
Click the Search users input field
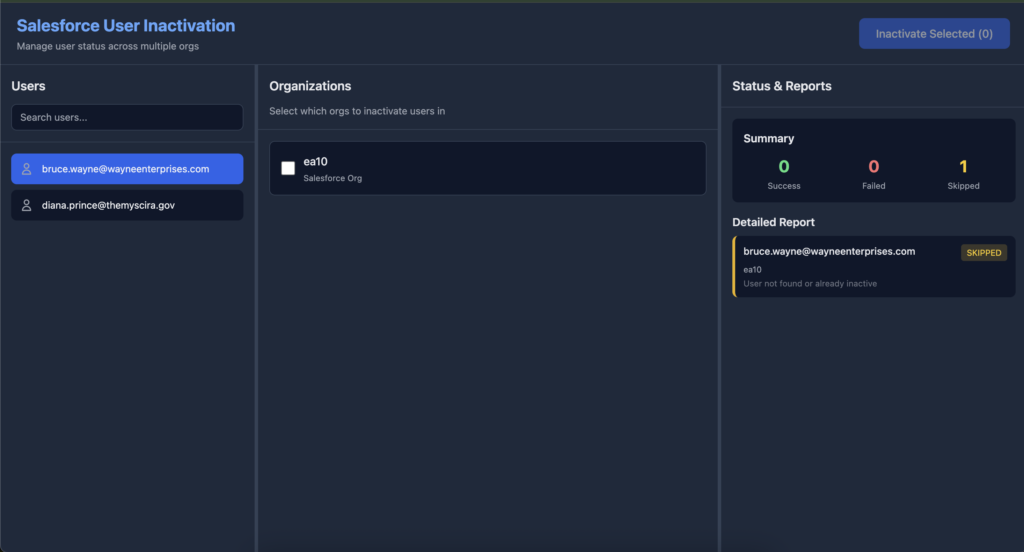pyautogui.click(x=127, y=117)
